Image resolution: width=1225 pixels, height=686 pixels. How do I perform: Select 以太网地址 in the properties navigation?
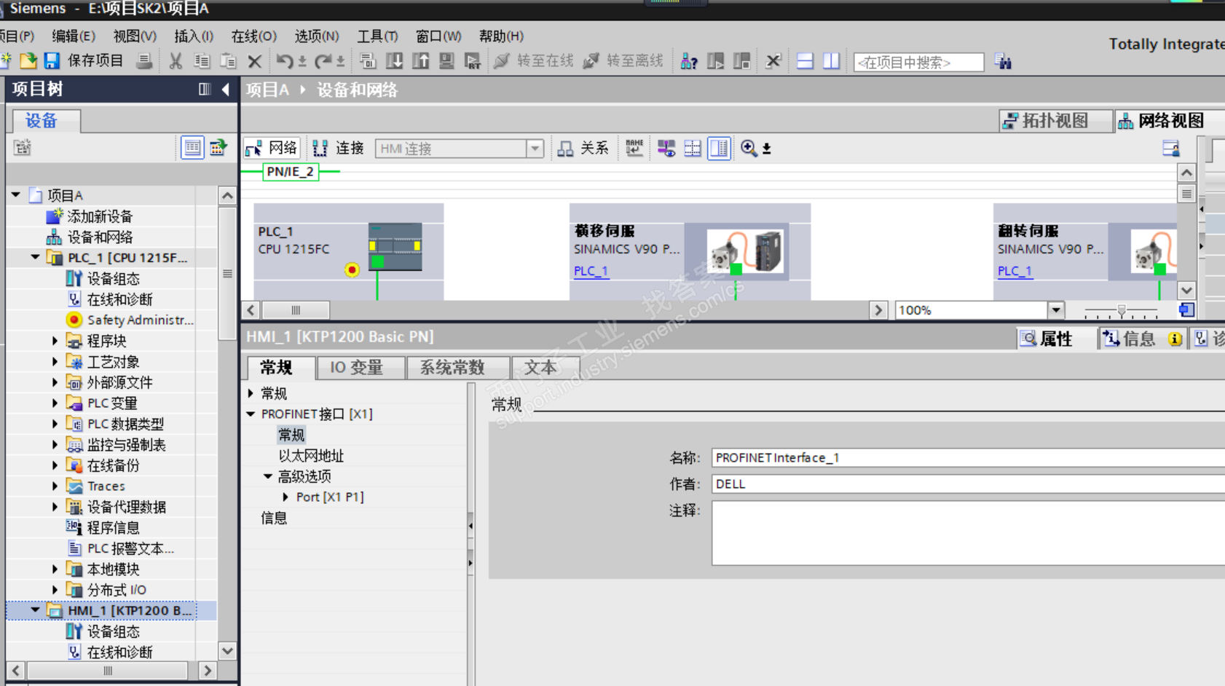(311, 456)
